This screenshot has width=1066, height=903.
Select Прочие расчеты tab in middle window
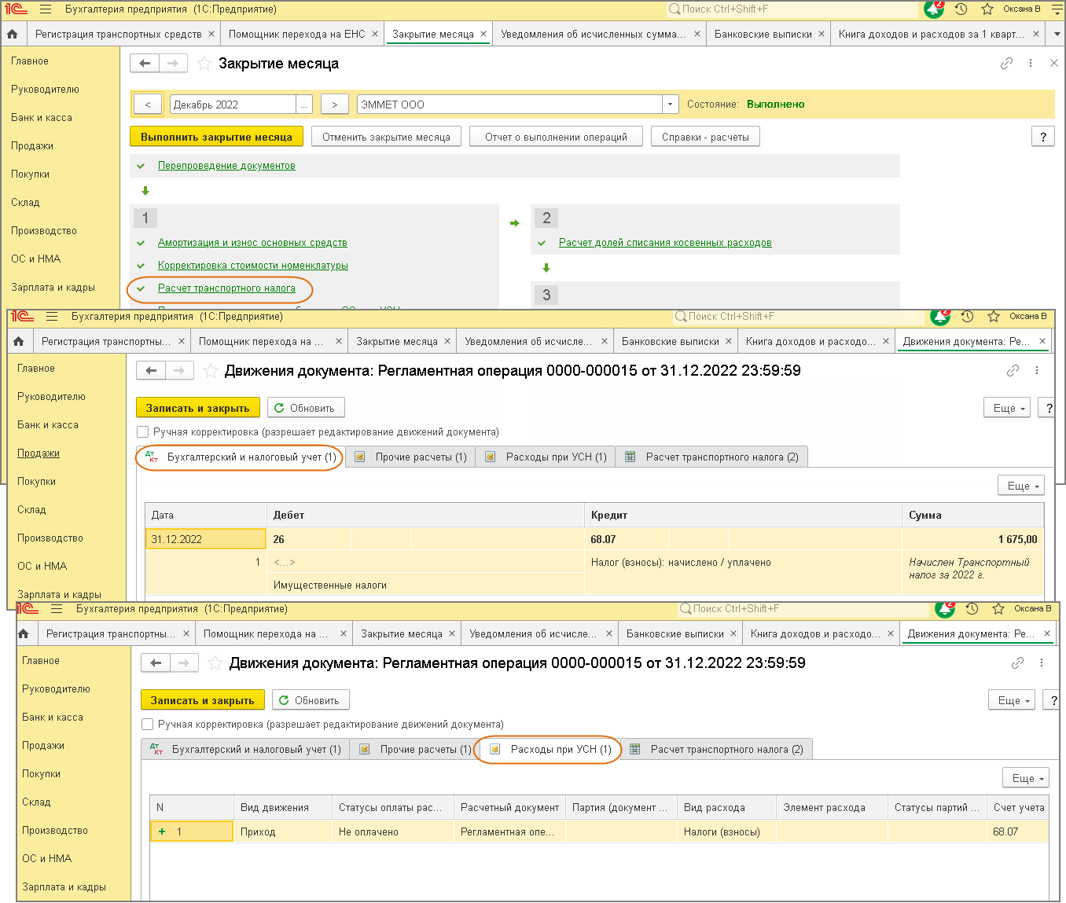(410, 457)
